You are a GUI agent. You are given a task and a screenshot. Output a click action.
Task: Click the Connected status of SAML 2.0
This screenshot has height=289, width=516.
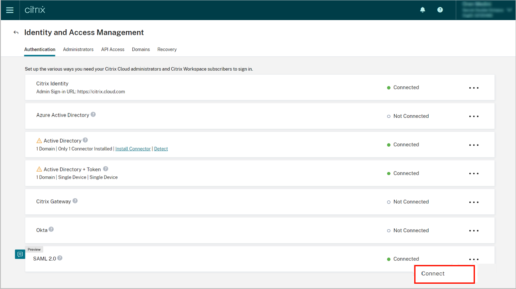point(403,259)
